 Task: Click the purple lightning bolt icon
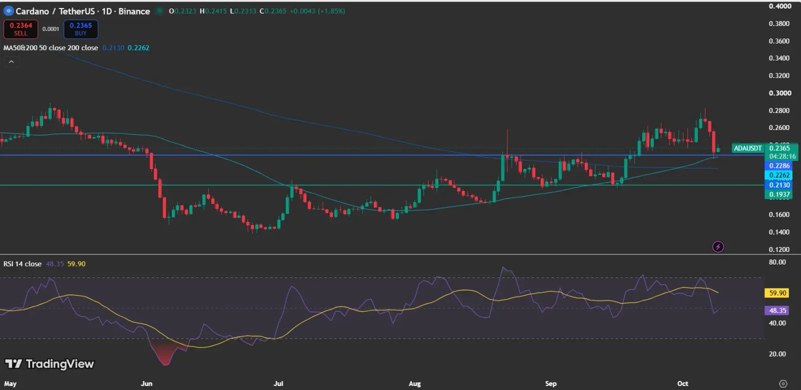tap(718, 246)
